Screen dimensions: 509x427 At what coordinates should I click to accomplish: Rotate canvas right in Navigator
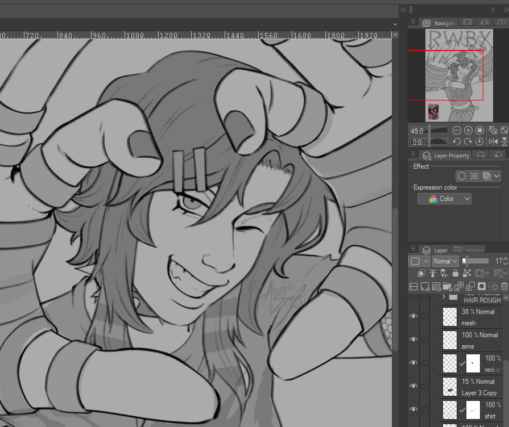468,142
